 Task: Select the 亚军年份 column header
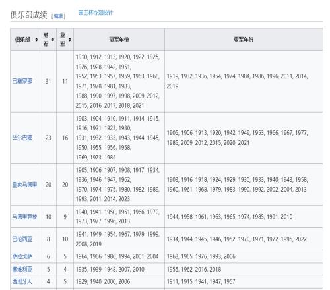[x=244, y=40]
